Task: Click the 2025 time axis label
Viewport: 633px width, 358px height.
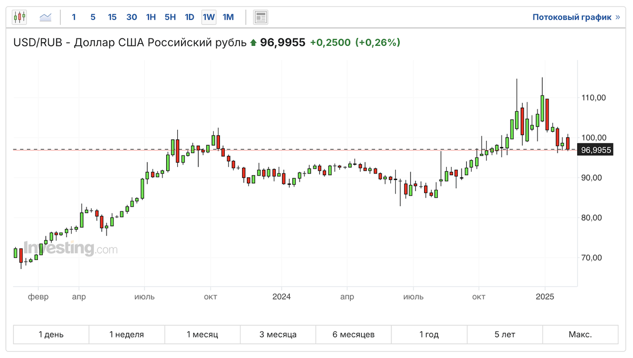Action: pyautogui.click(x=544, y=297)
